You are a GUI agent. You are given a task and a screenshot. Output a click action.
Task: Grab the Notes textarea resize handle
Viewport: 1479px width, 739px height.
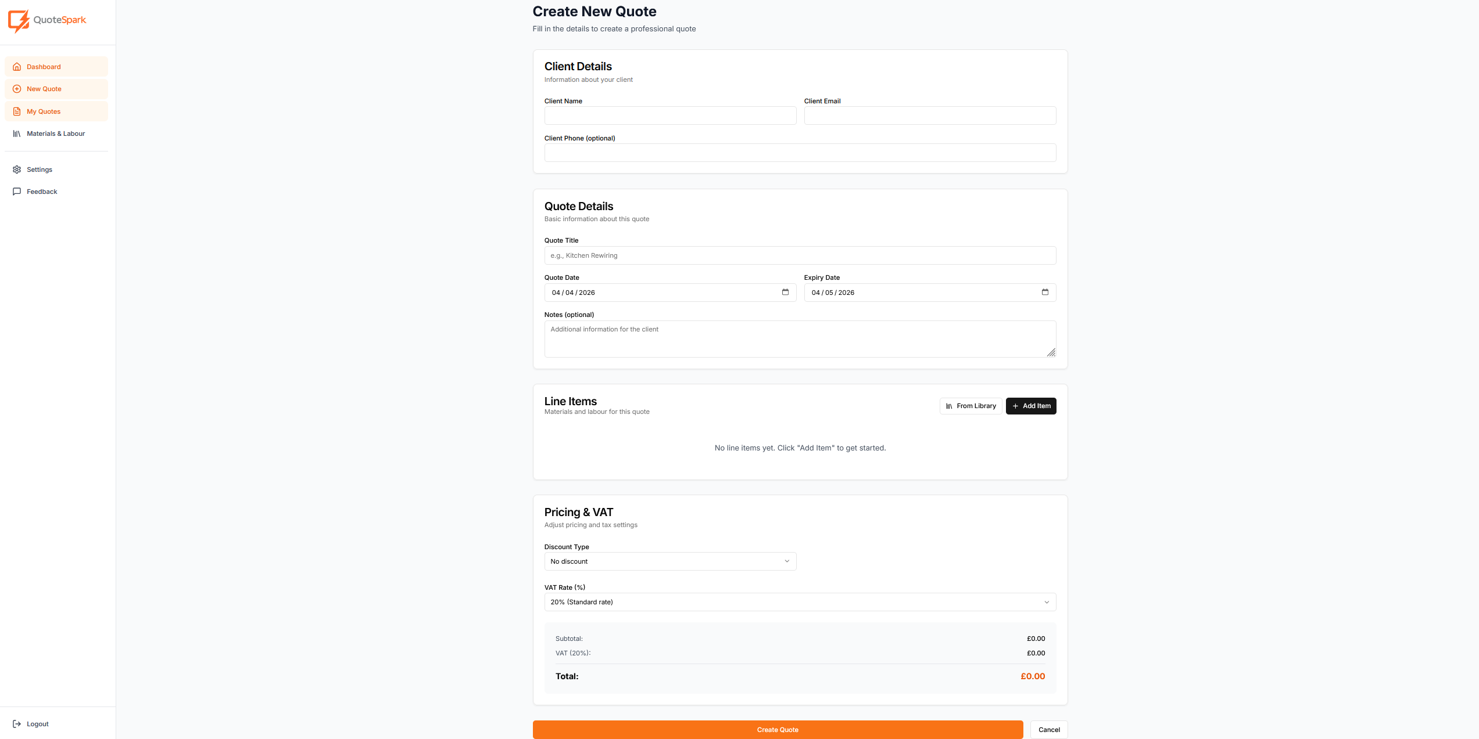1051,352
